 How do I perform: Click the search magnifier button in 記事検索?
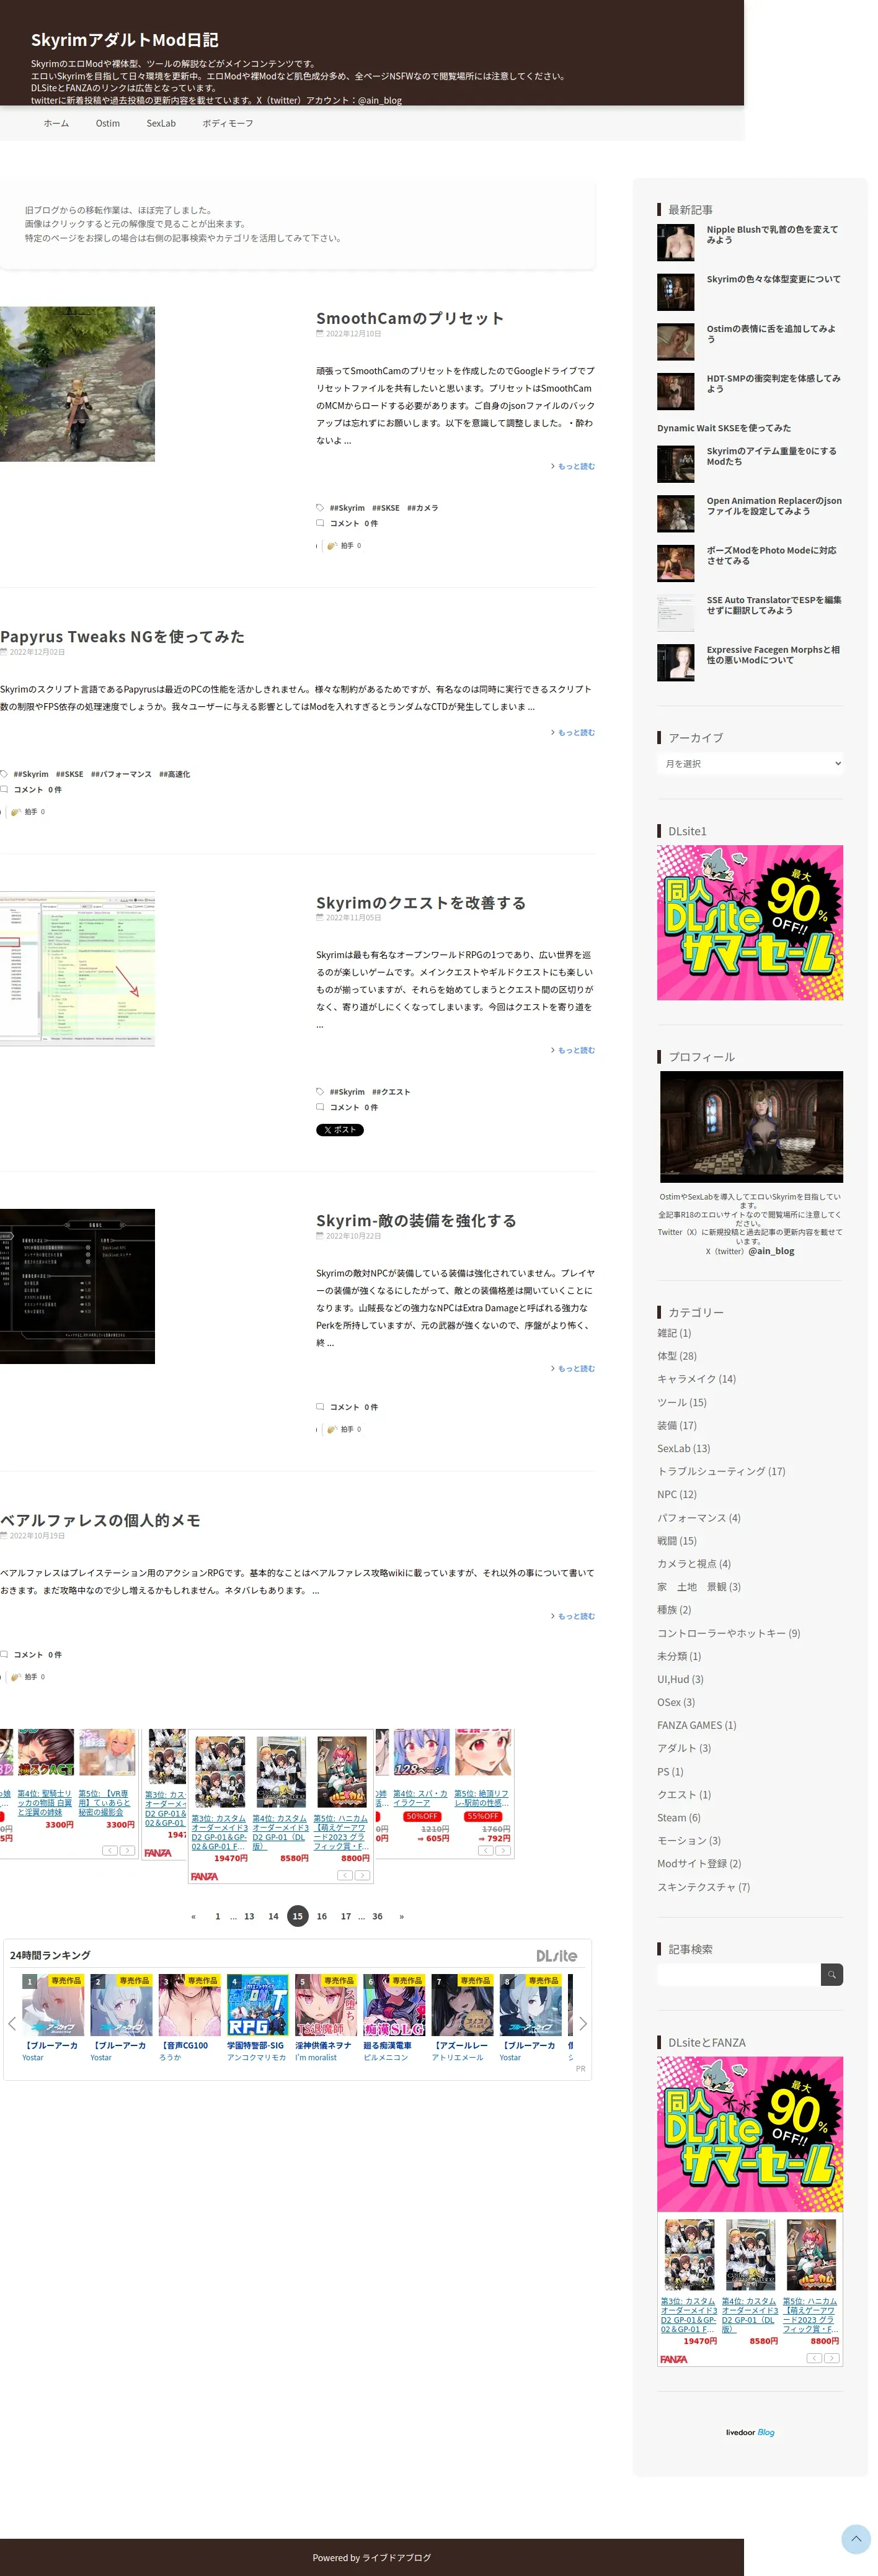(x=831, y=1974)
